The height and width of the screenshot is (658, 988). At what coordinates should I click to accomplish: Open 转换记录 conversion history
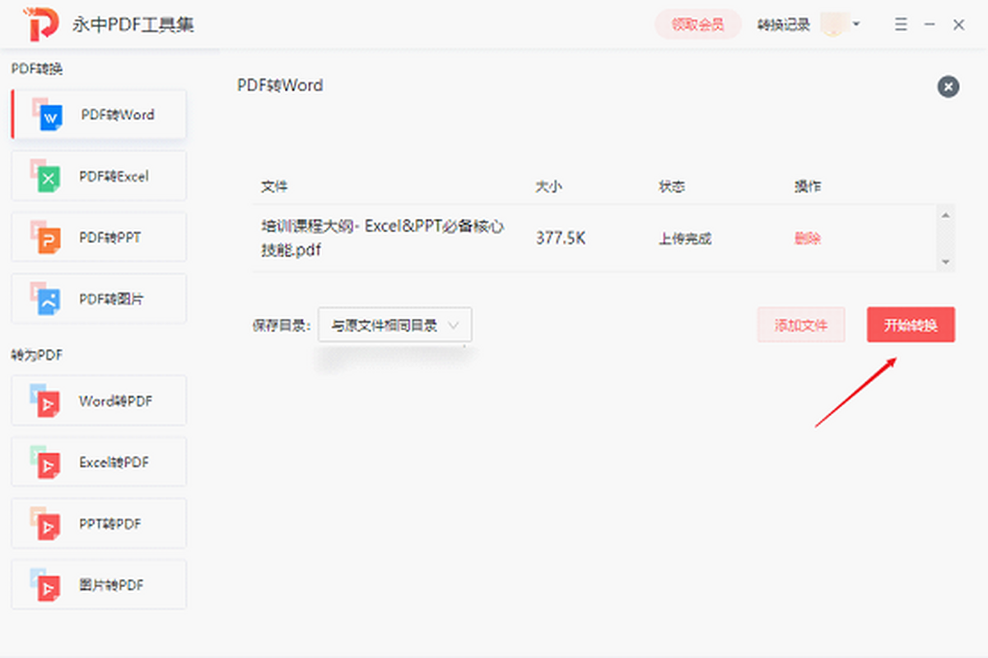[783, 25]
